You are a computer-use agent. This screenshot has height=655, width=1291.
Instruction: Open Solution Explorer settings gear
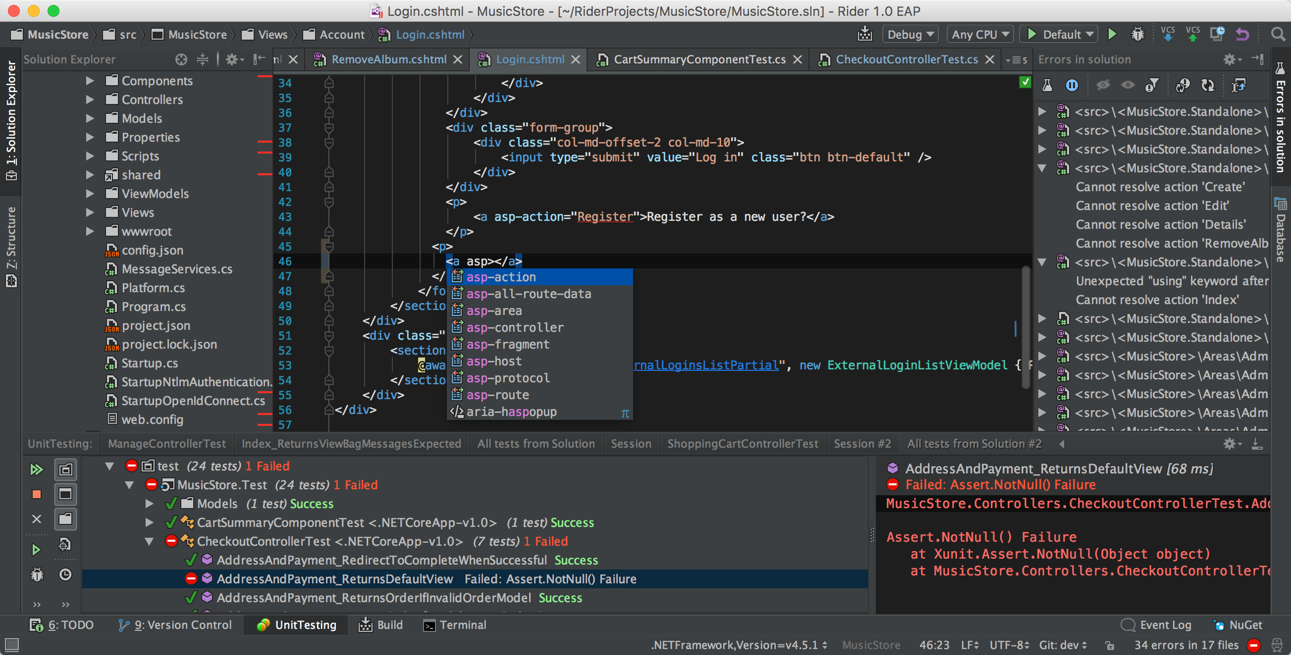point(232,59)
